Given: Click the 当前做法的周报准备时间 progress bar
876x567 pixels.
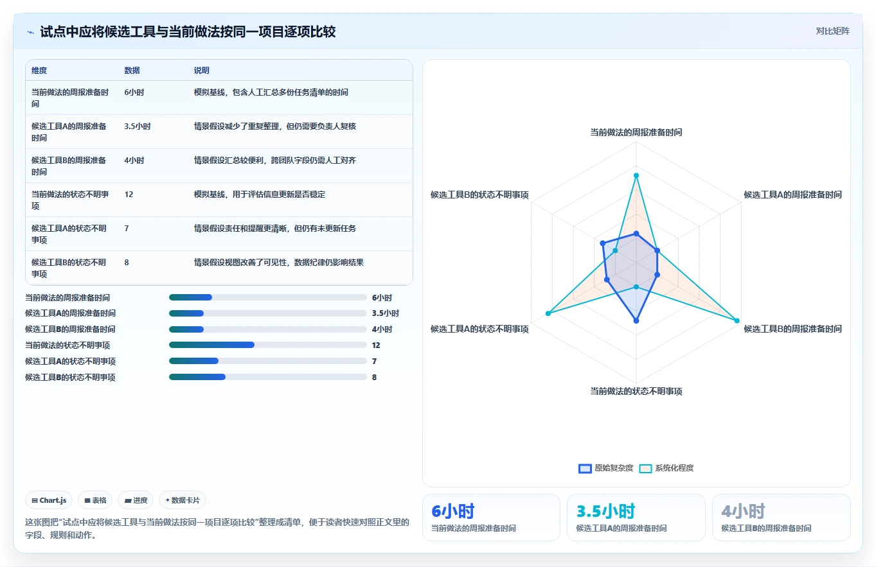Looking at the screenshot, I should tap(267, 297).
